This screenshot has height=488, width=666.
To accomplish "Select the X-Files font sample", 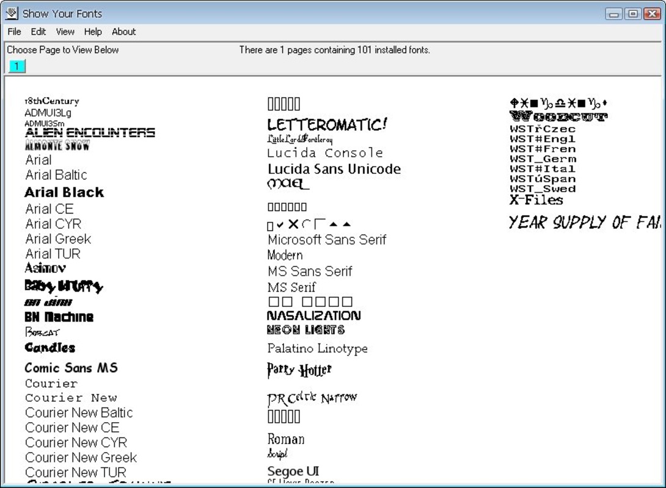I will (x=536, y=199).
